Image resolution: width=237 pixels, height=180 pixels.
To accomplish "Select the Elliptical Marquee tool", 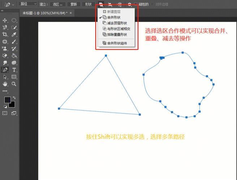I will pos(14,20).
